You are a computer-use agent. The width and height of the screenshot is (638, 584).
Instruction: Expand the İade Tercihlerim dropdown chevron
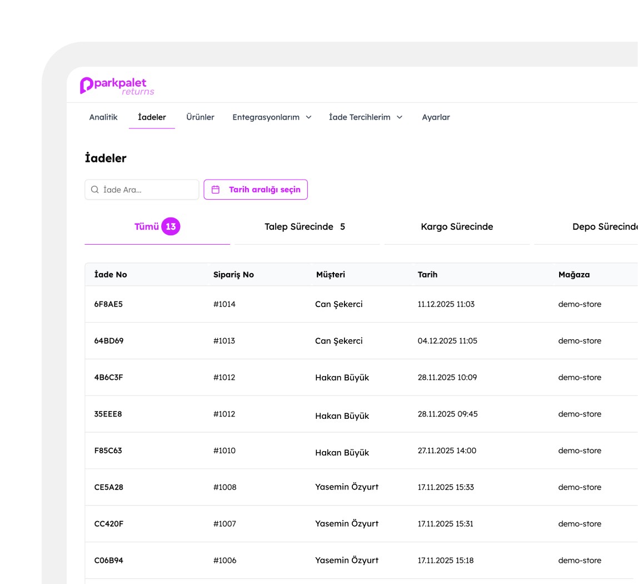[x=400, y=117]
